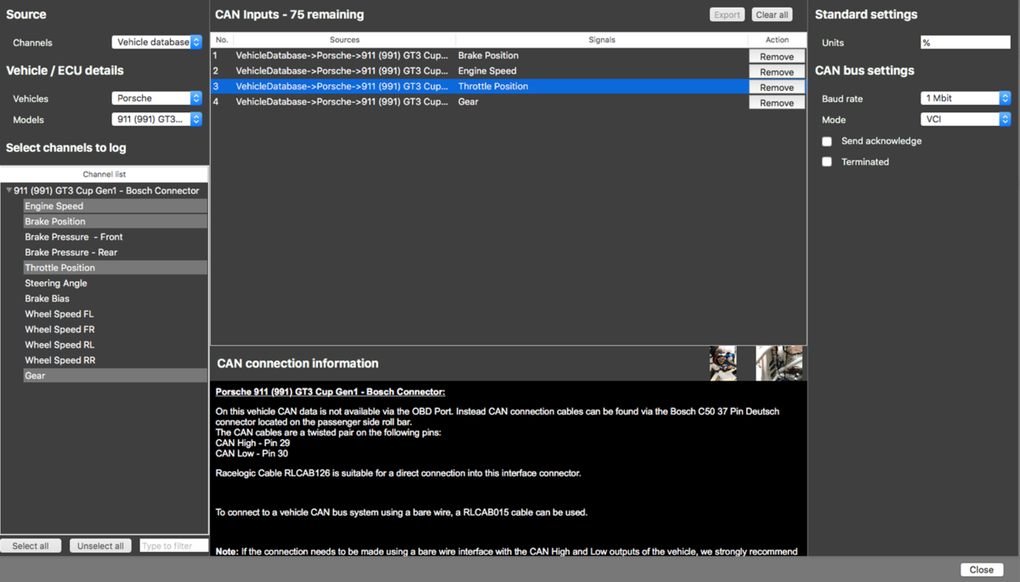Select the Brake Position row in CAN Inputs
Screen dimensions: 1020x582
479,56
